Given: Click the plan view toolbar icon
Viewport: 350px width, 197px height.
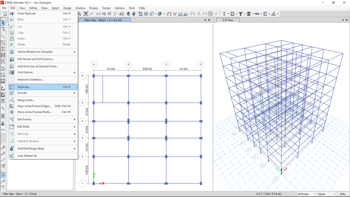Looking at the screenshot, I should tap(104, 14).
